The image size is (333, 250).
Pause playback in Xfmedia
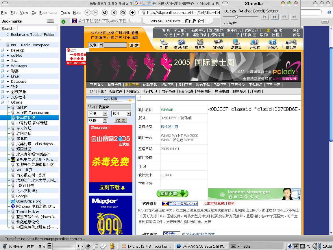click(274, 17)
